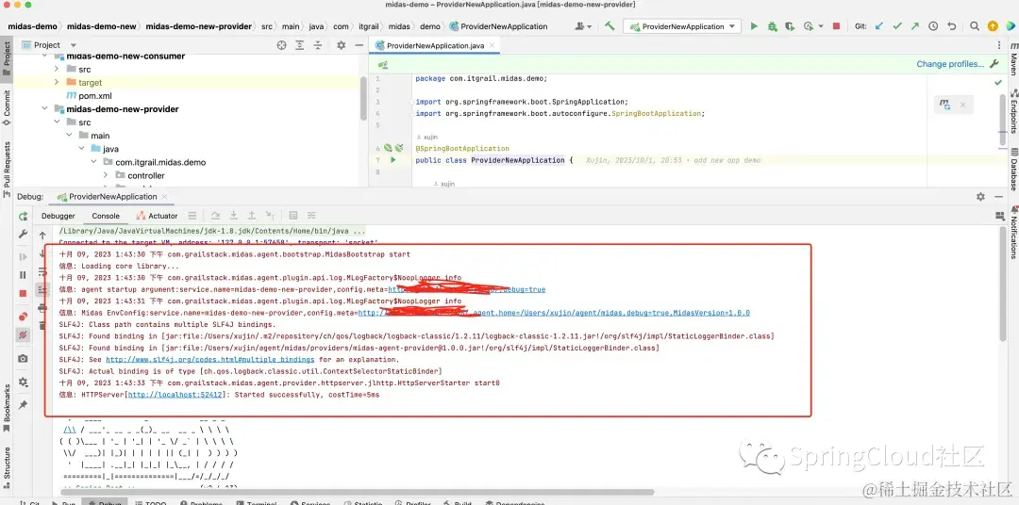
Task: Pause program in the Debug sidebar
Action: [23, 275]
